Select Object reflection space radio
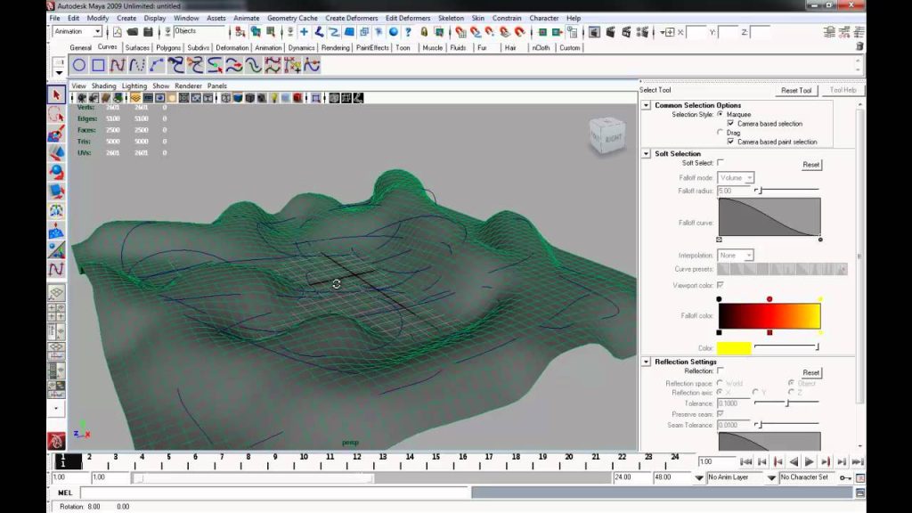Screen dimensions: 912x513 pos(791,383)
